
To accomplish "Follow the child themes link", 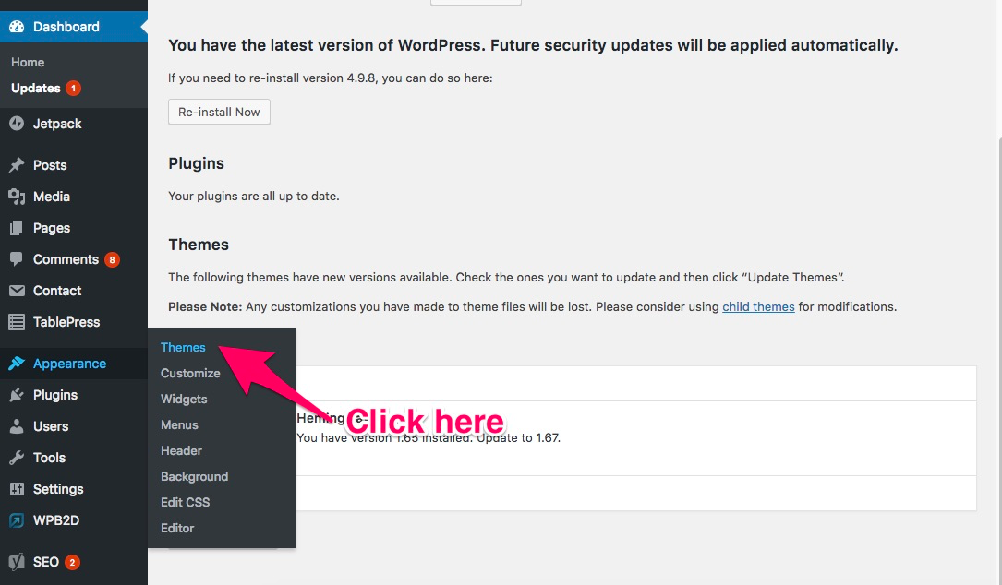I will [758, 306].
